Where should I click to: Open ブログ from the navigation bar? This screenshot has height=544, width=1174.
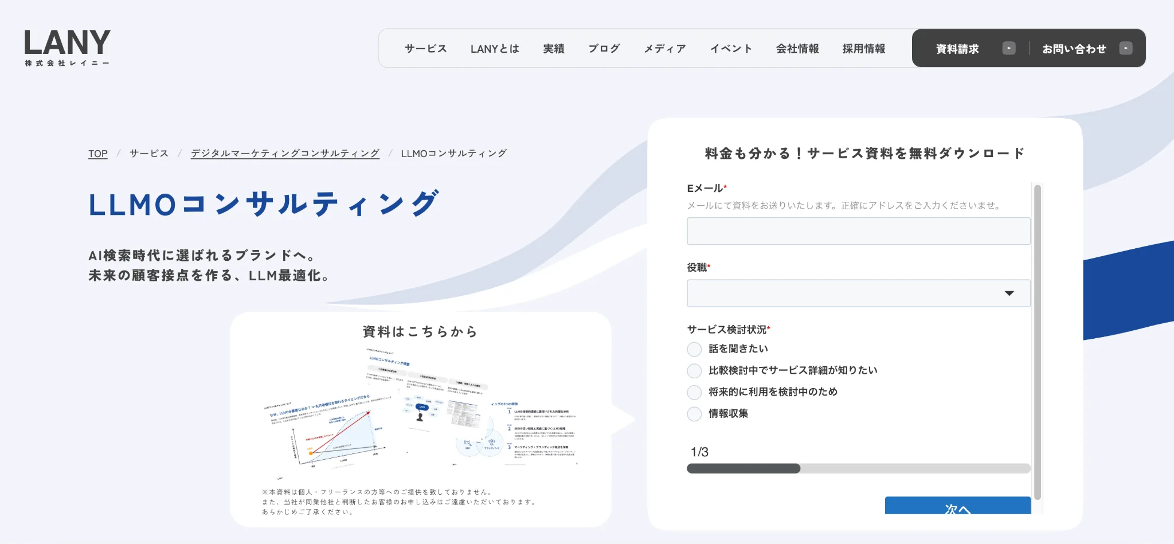604,49
